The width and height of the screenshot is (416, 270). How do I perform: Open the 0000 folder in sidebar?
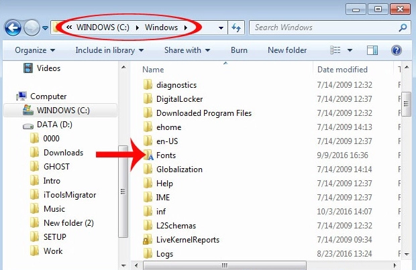(x=44, y=138)
